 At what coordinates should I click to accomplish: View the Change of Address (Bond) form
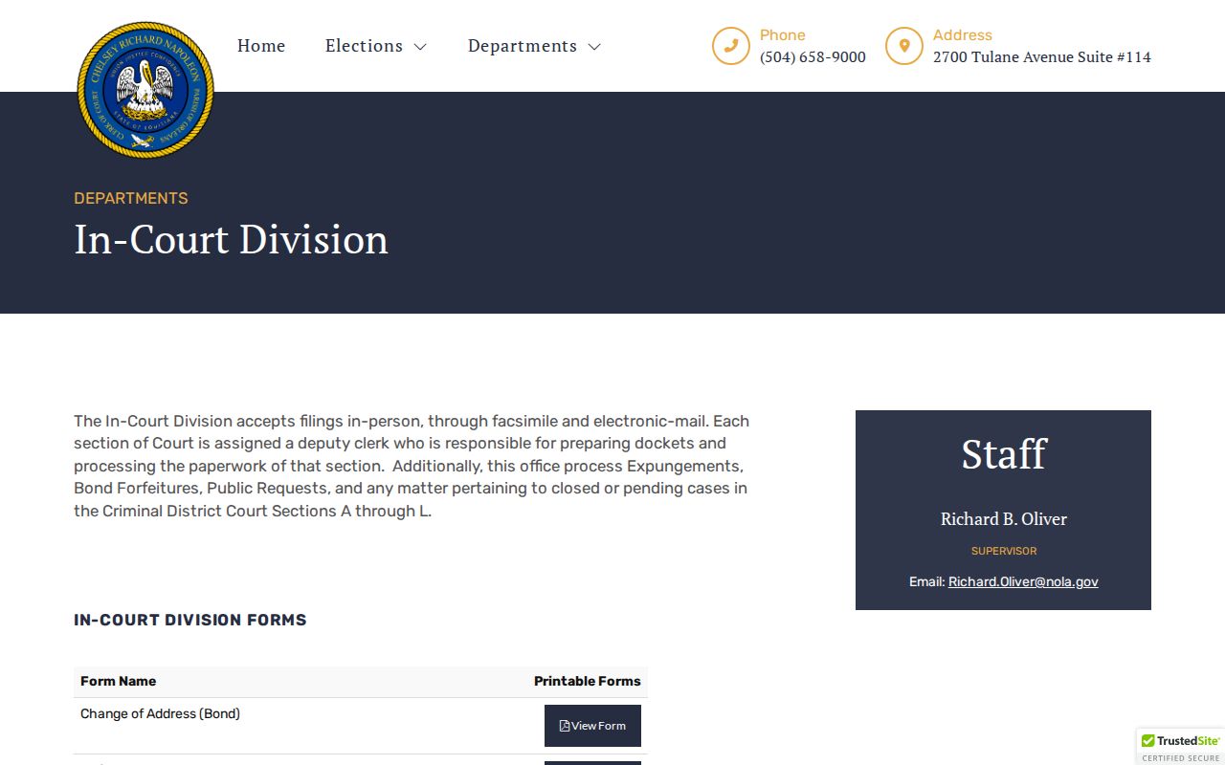[x=592, y=726]
